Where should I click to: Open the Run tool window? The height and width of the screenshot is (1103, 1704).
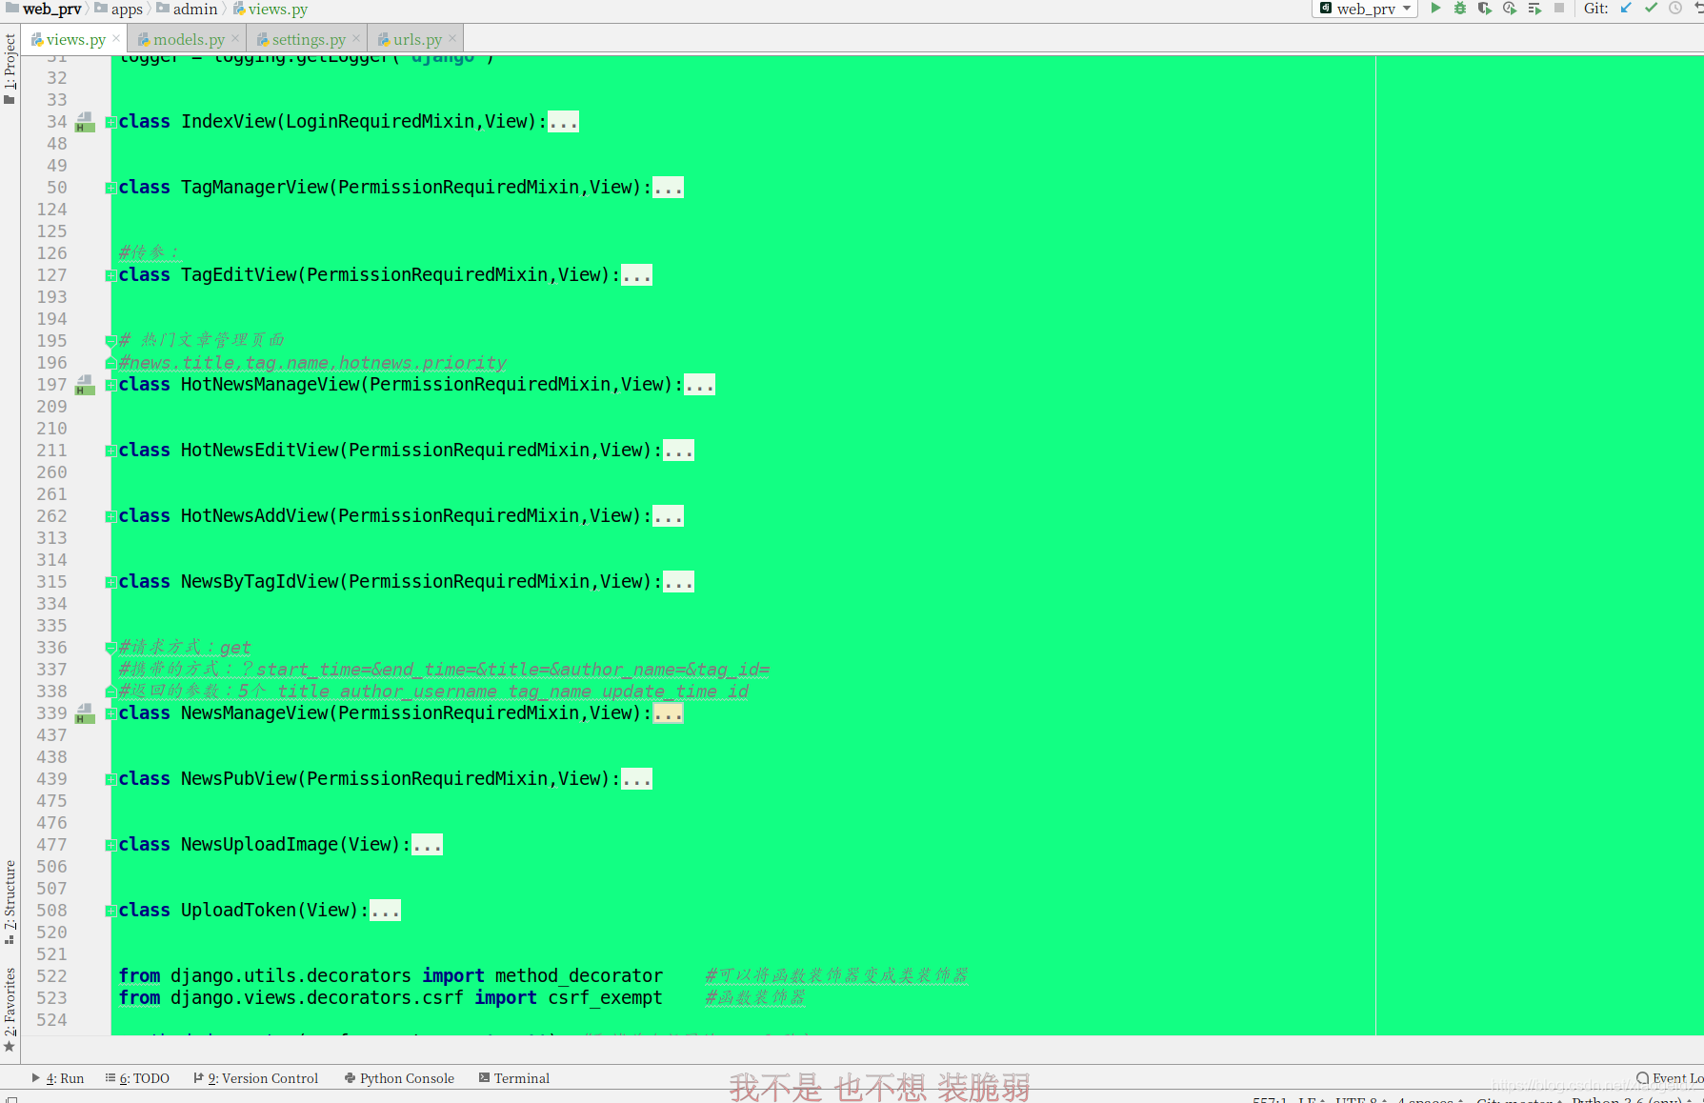pos(57,1078)
